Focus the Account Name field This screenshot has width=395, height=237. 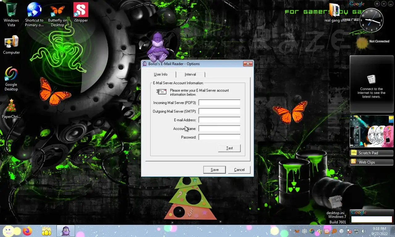[219, 128]
